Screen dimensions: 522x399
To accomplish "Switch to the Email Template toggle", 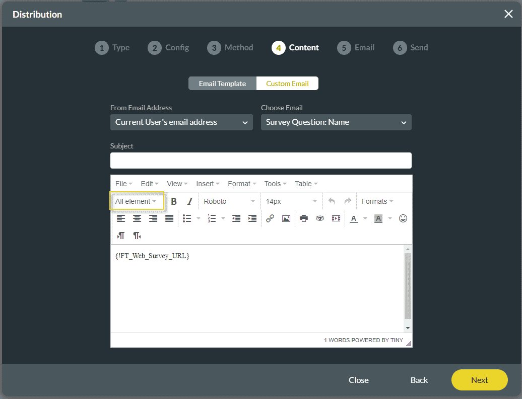I will 222,84.
